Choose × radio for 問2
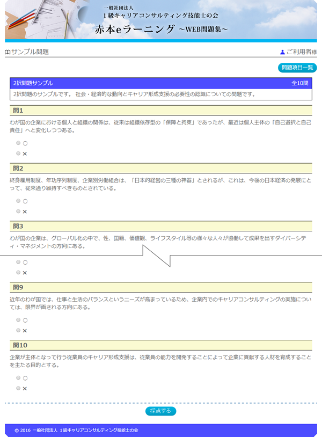322x437 pixels. [18, 212]
